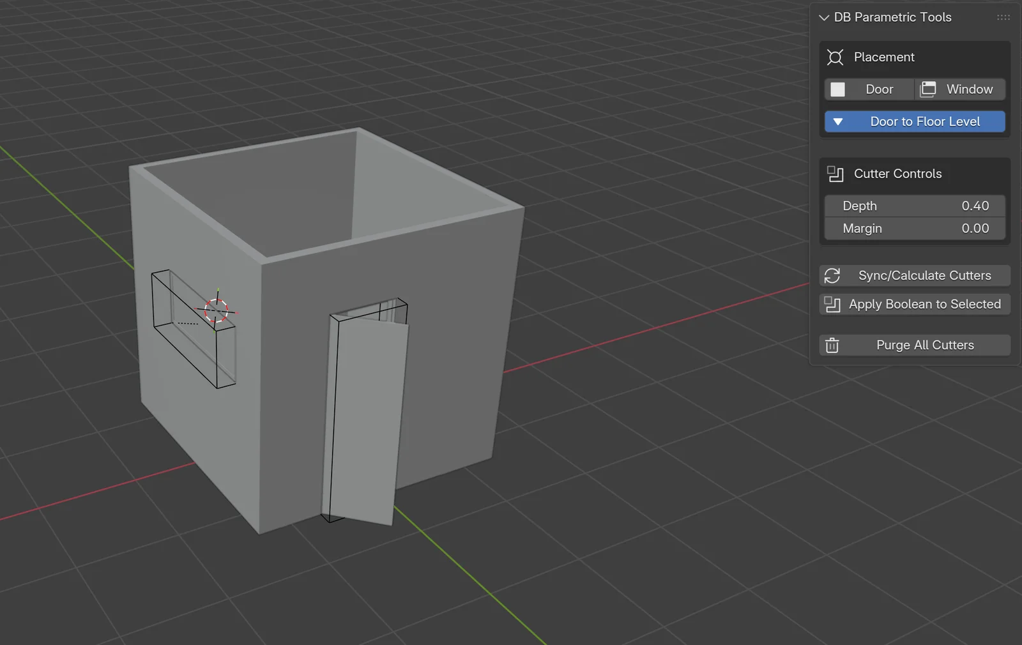Click Apply Boolean to Selected
Image resolution: width=1022 pixels, height=645 pixels.
(915, 305)
